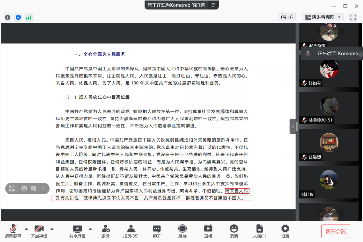The height and width of the screenshot is (242, 363).
Task: Show meeting info via the info icon
Action: 7,17
